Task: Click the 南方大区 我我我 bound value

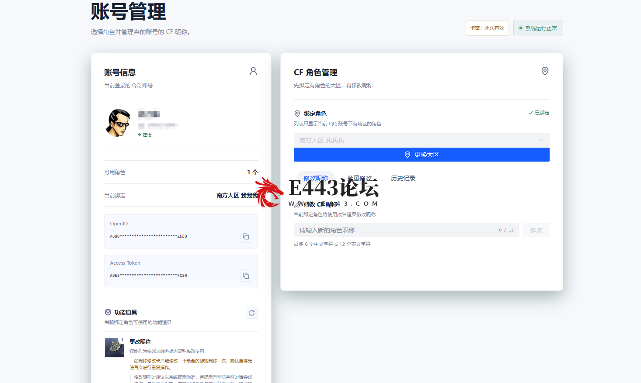Action: click(237, 196)
